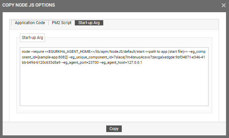The height and width of the screenshot is (138, 229).
Task: Click the [sample-app:8082] component id value
Action: pos(53,57)
